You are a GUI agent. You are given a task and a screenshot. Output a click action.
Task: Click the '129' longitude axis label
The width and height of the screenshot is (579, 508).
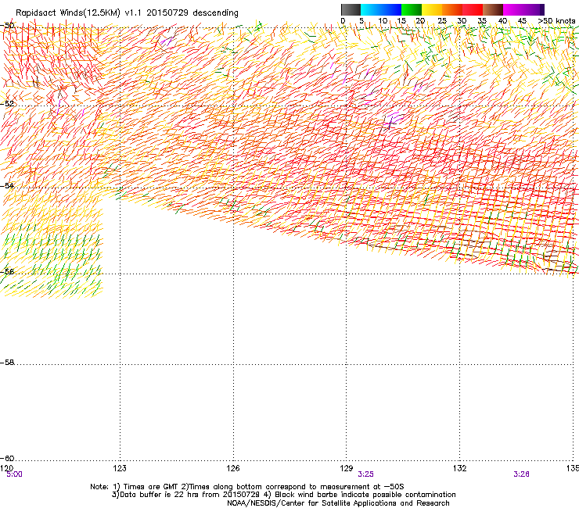tap(347, 468)
